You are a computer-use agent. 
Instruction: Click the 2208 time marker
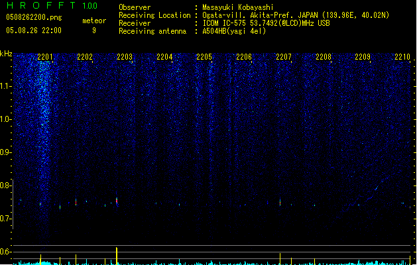[x=324, y=57]
